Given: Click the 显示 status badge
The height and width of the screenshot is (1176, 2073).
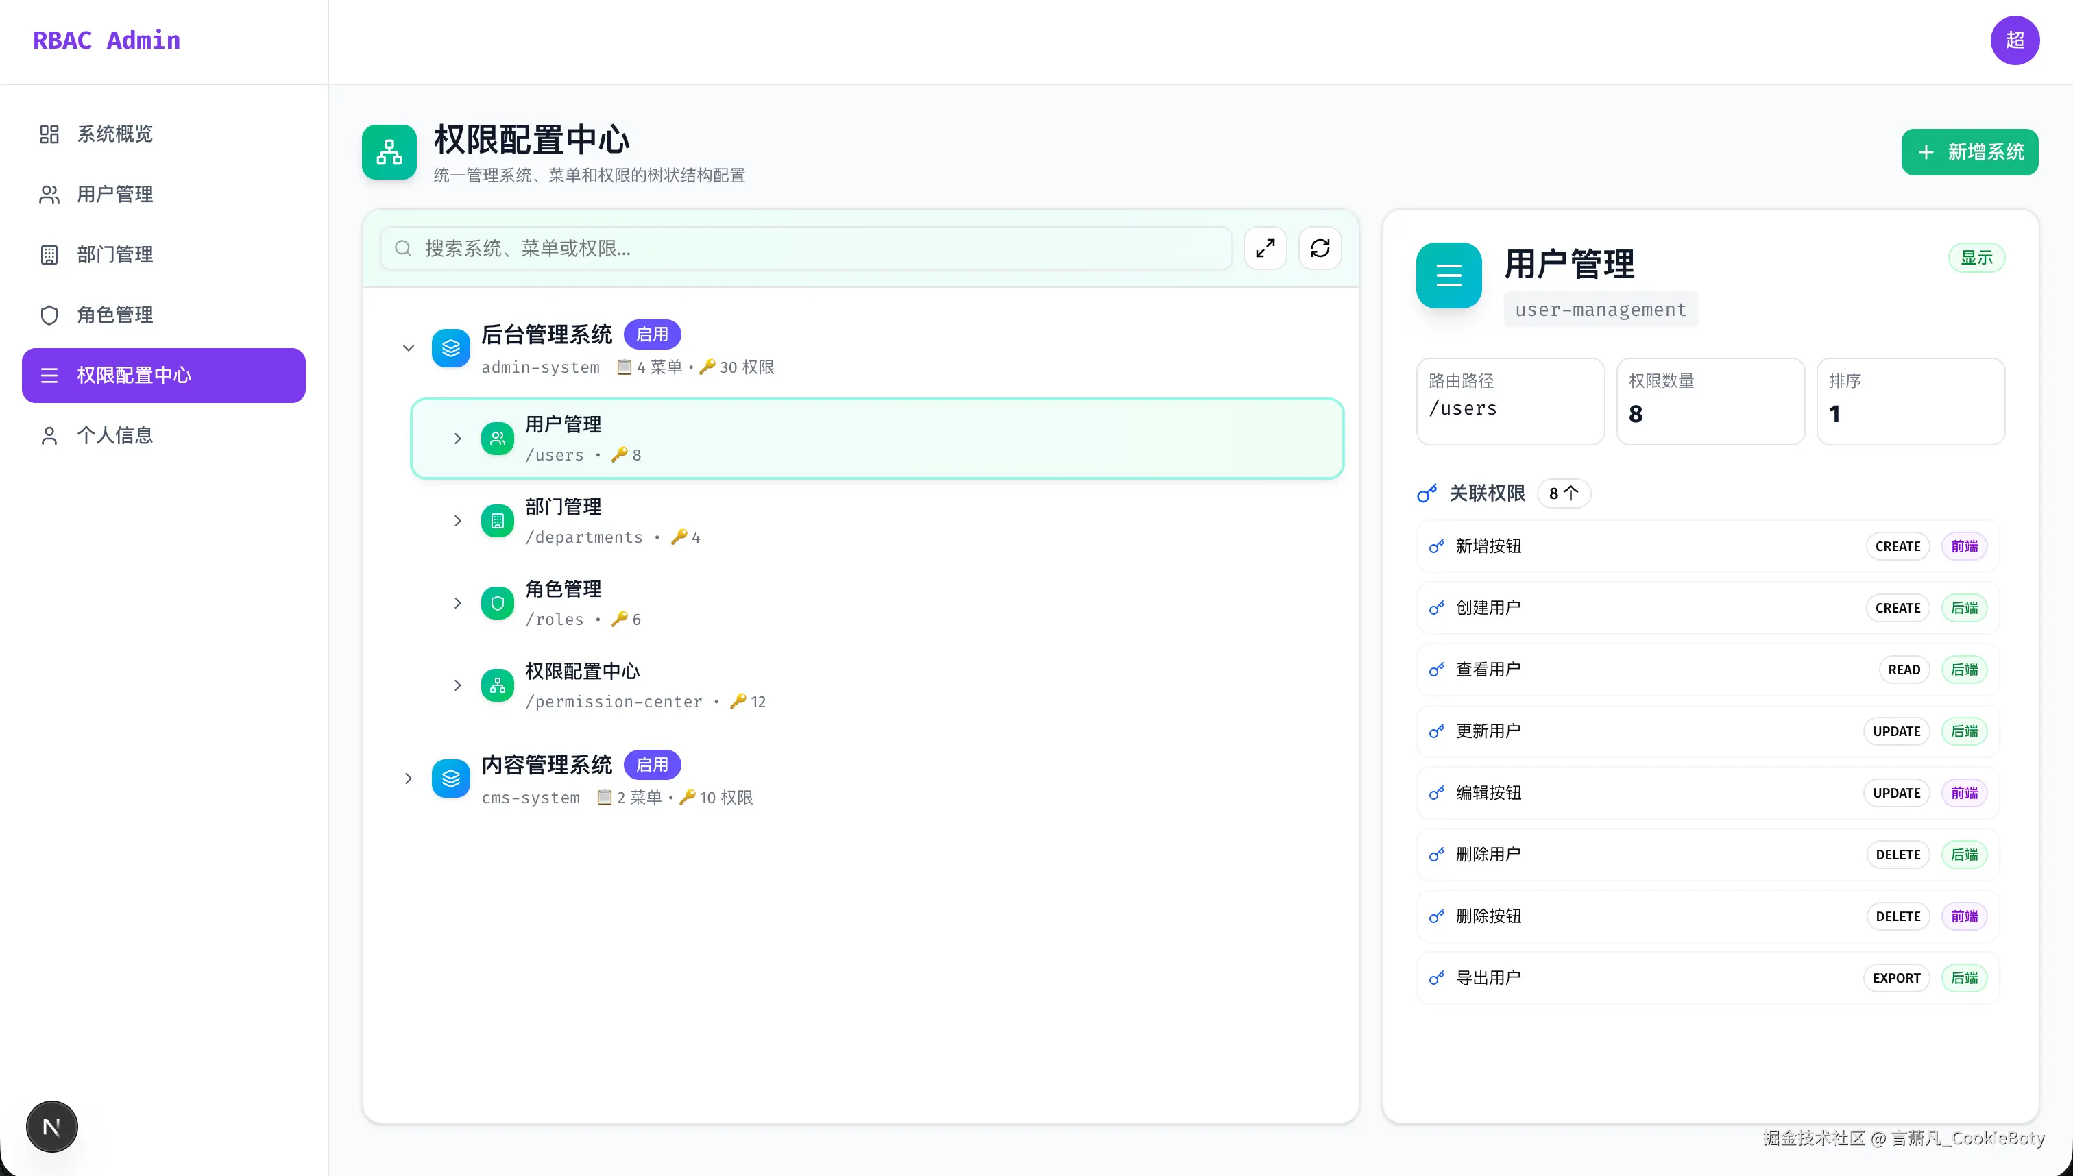Looking at the screenshot, I should [1976, 258].
